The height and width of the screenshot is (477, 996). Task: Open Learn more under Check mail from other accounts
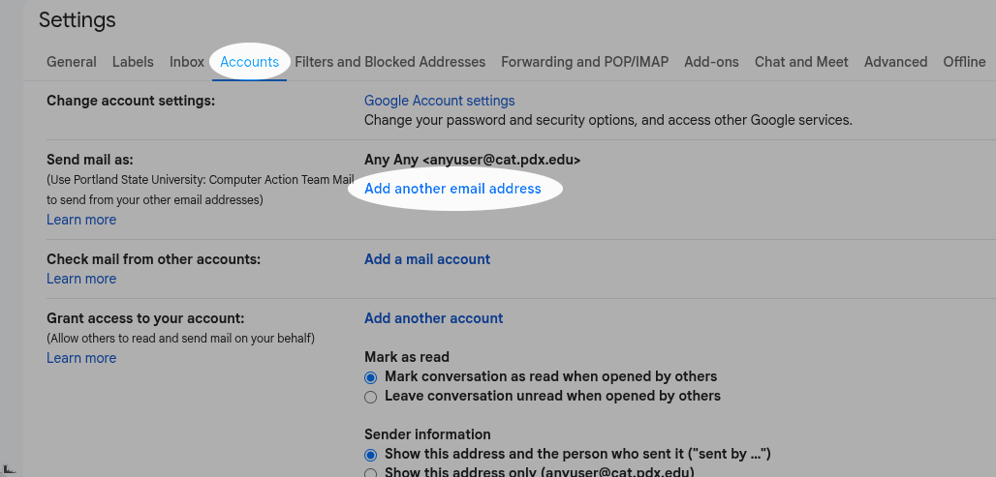pos(81,279)
